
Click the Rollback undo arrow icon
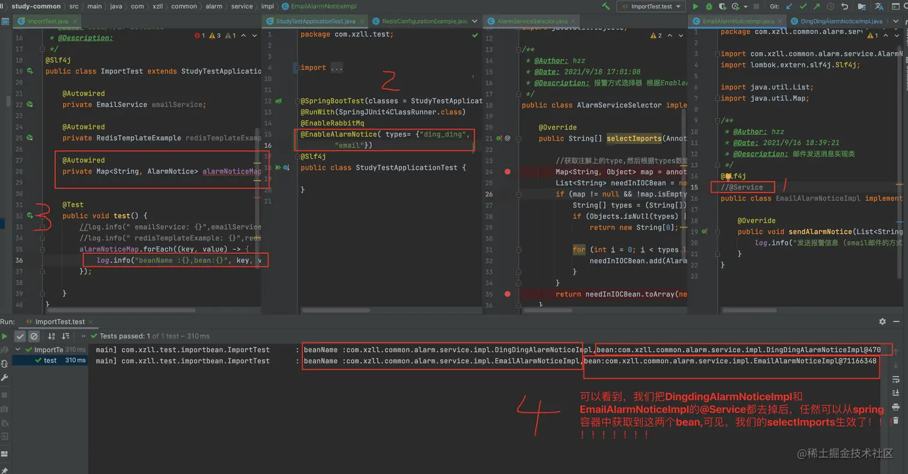845,6
